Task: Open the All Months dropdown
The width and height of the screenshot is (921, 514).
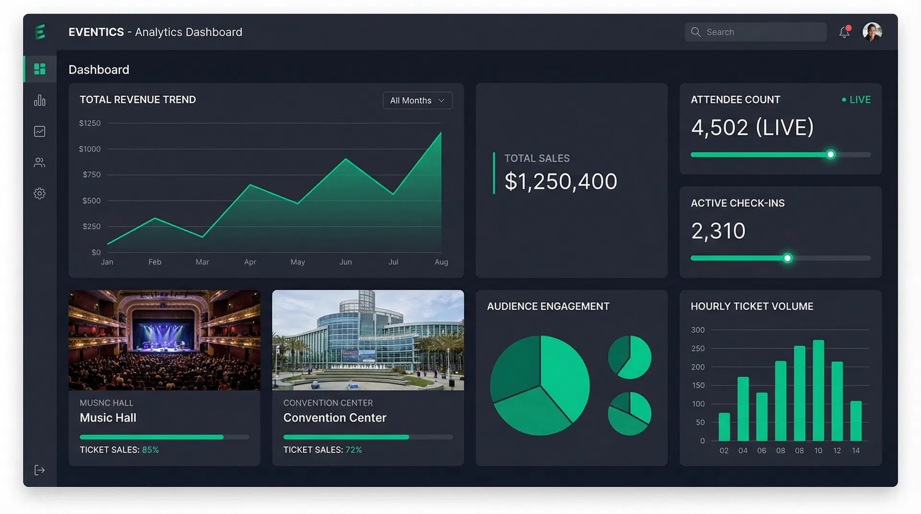Action: [x=417, y=100]
